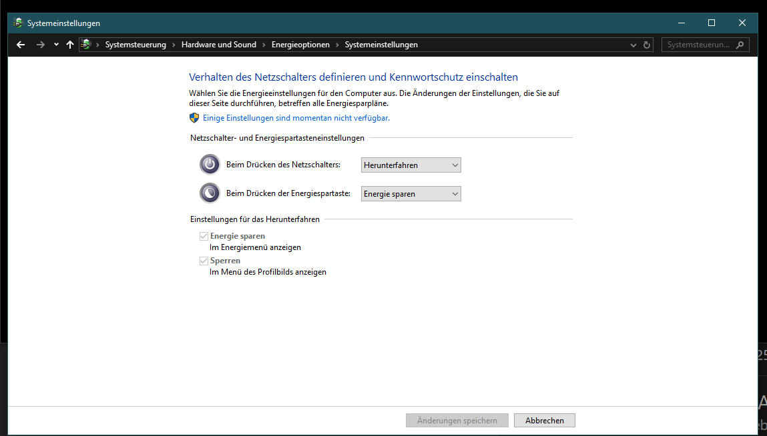This screenshot has width=767, height=436.
Task: Go up one level with up arrow
Action: point(70,45)
